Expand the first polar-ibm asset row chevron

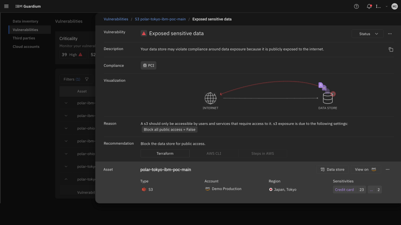[66, 103]
